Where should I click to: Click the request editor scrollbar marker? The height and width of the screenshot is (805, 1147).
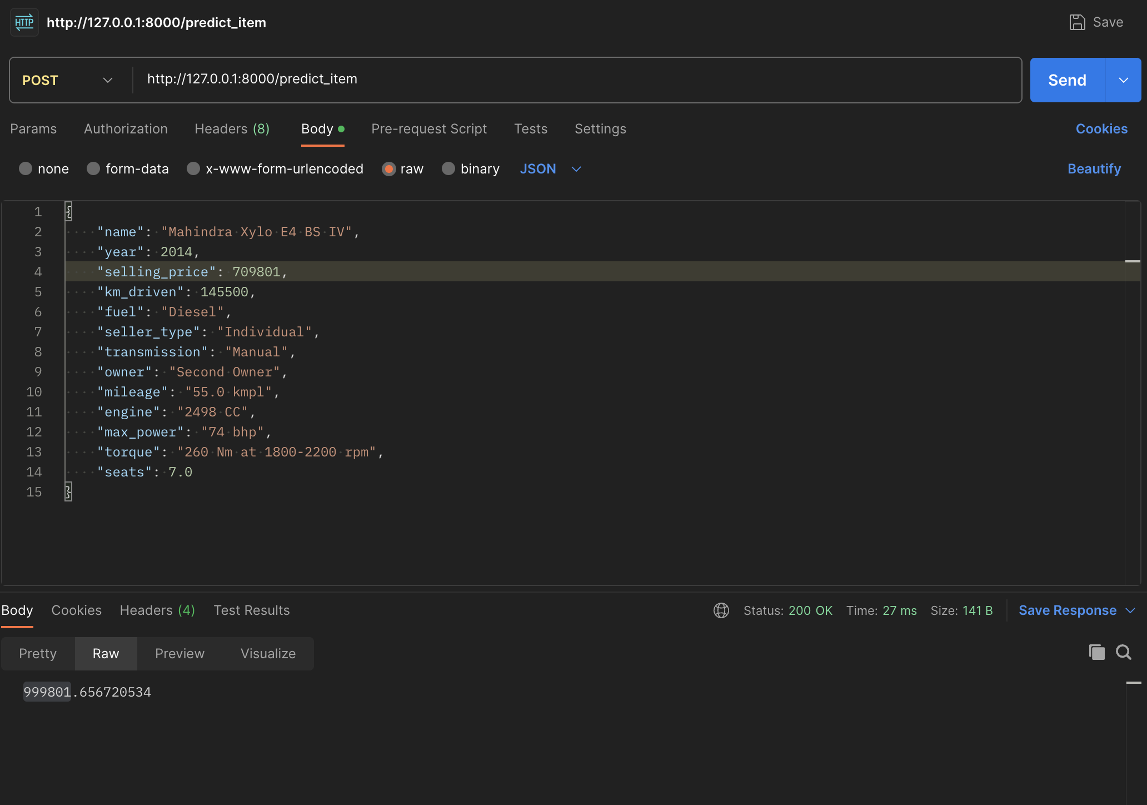pyautogui.click(x=1133, y=261)
